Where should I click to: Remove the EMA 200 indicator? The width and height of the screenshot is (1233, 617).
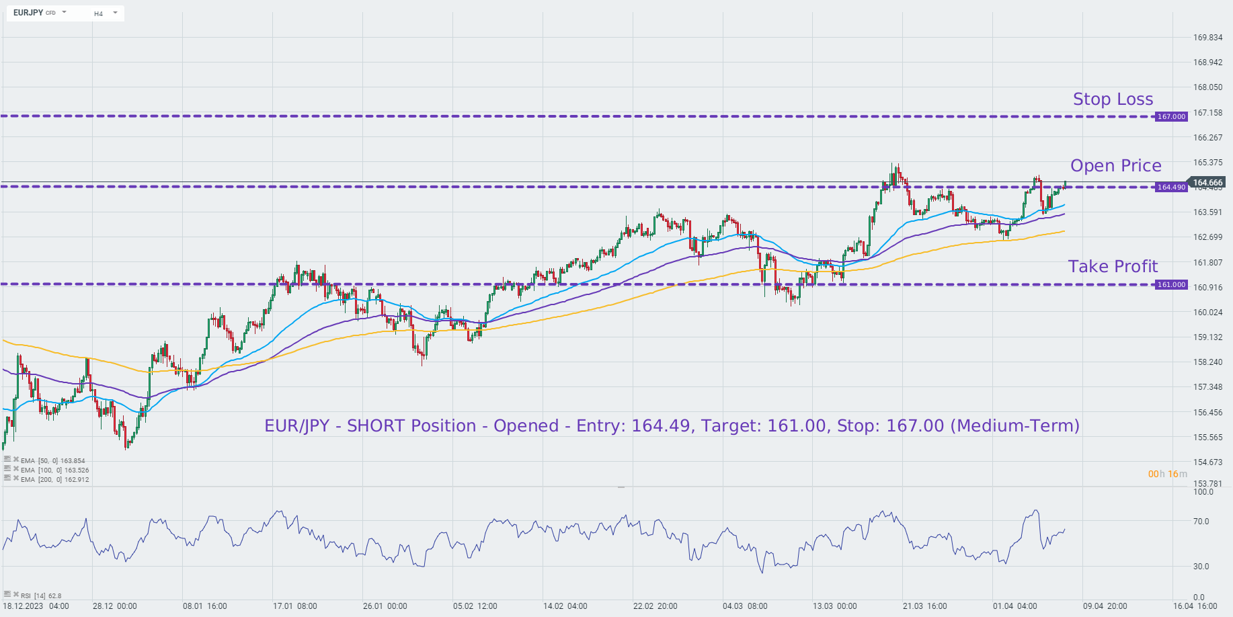[x=16, y=478]
